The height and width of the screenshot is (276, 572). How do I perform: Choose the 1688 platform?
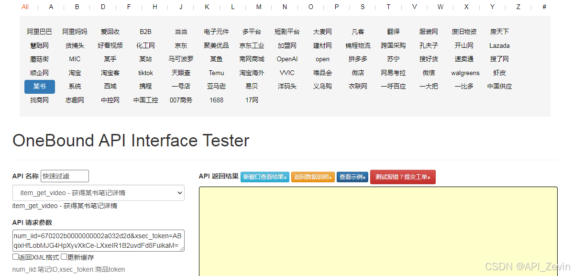click(x=216, y=100)
